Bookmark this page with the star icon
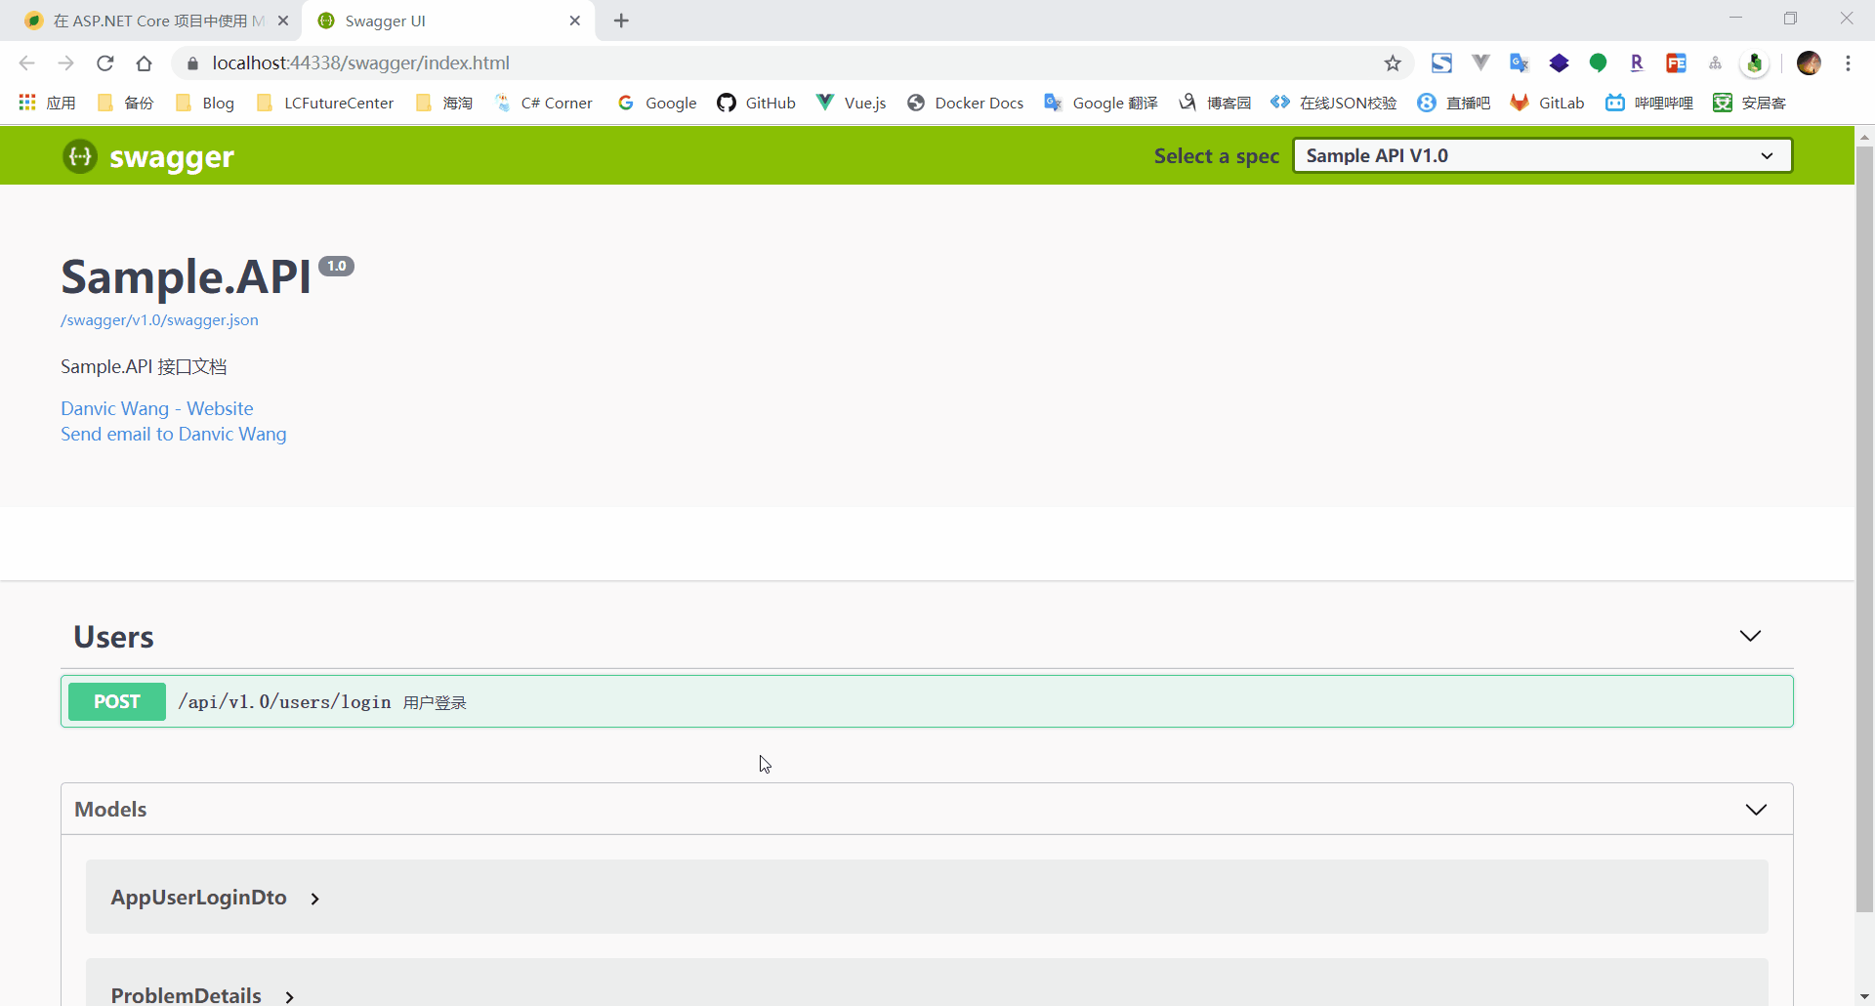Screen dimensions: 1875x1006 (x=1393, y=63)
